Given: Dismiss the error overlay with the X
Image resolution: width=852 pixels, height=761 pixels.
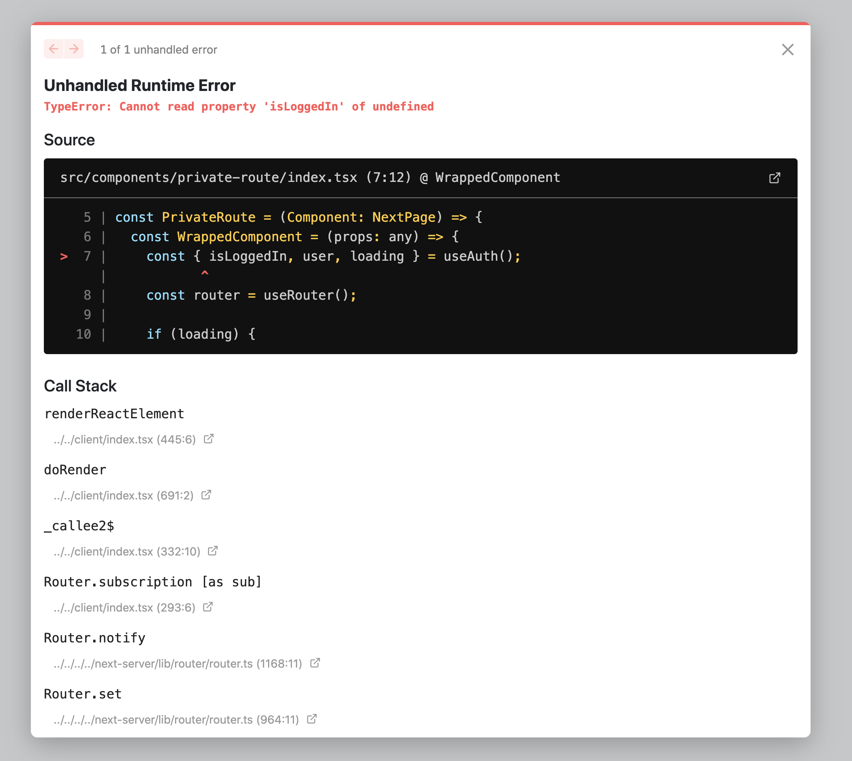Looking at the screenshot, I should pos(787,50).
